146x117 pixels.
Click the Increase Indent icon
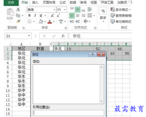[x=78, y=22]
